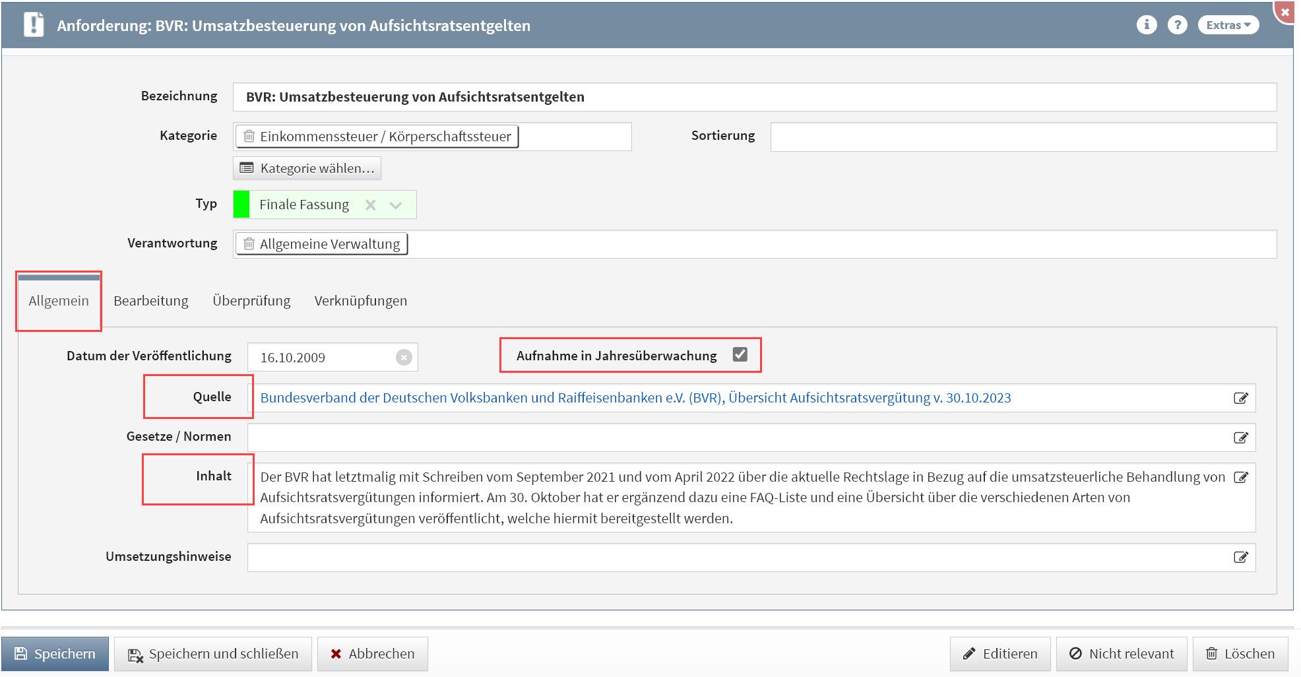Click the green Typ color swatch

point(241,205)
